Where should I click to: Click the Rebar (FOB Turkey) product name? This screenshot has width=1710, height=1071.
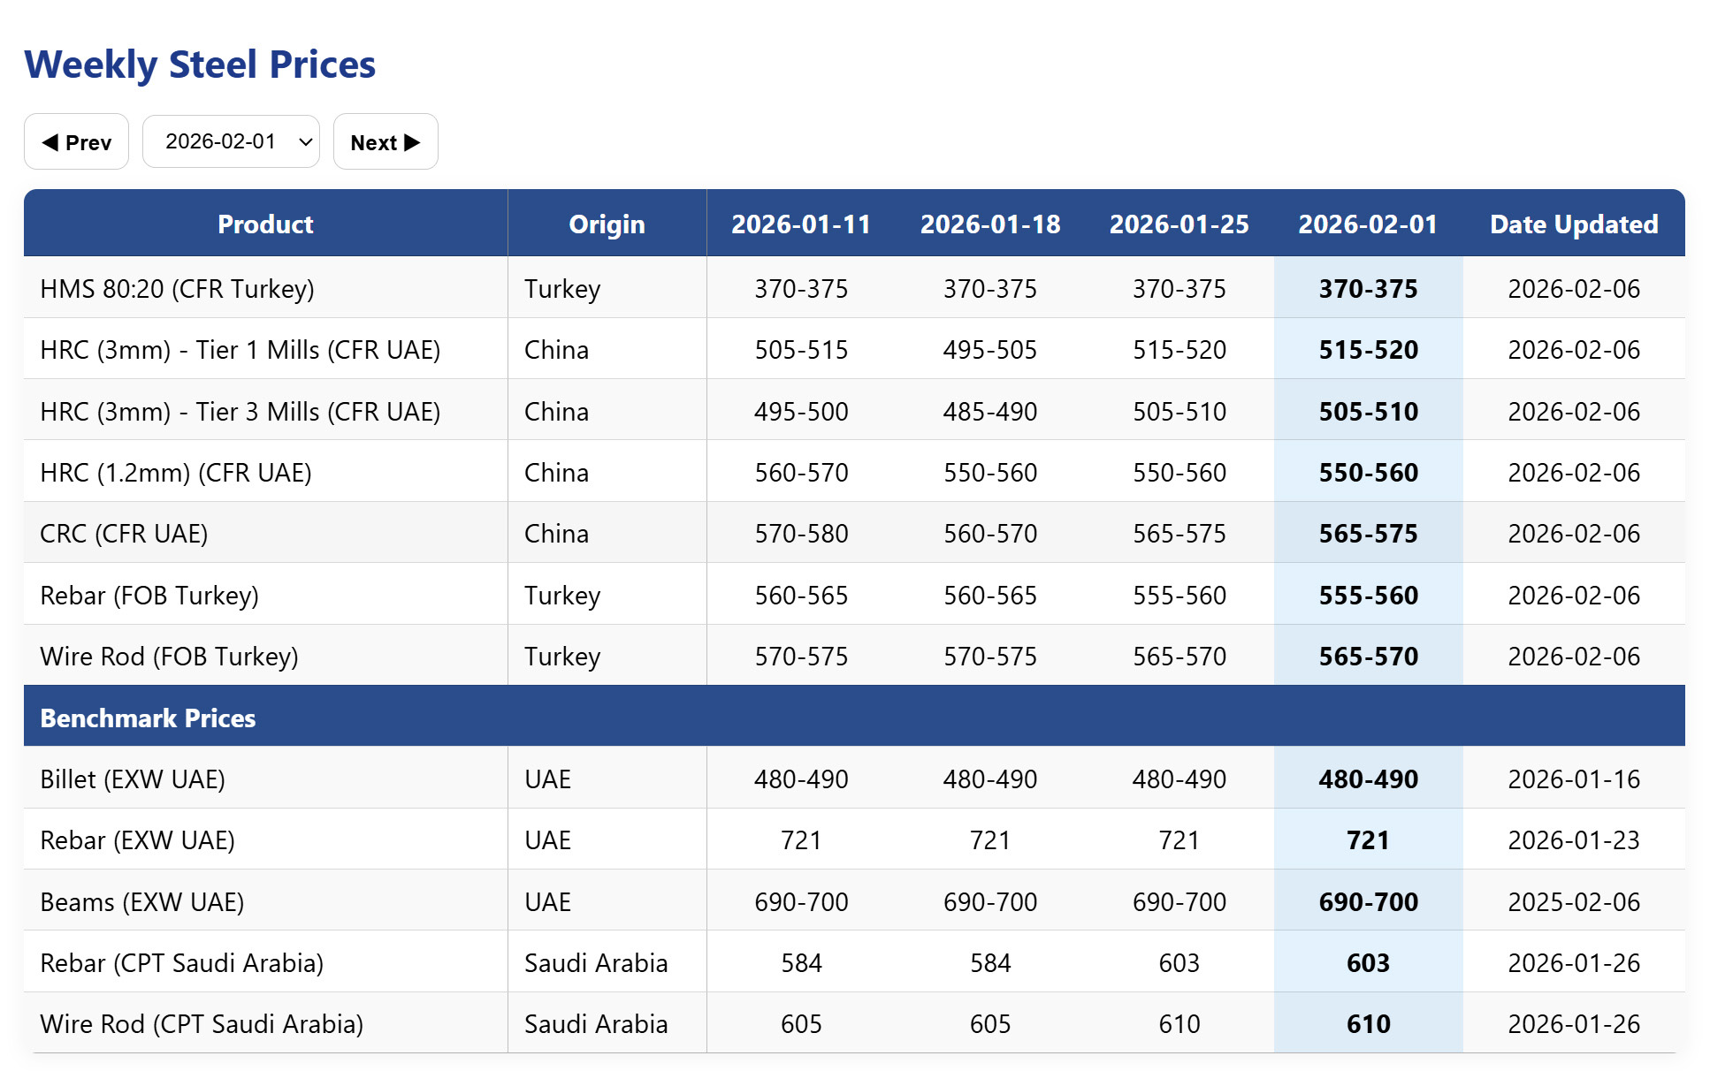click(149, 596)
